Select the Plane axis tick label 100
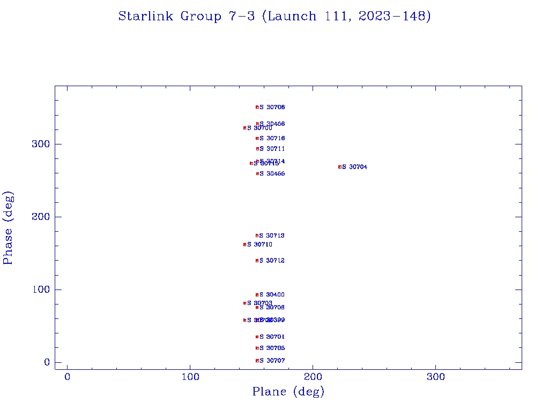Viewport: 549px width, 411px height. tap(190, 377)
